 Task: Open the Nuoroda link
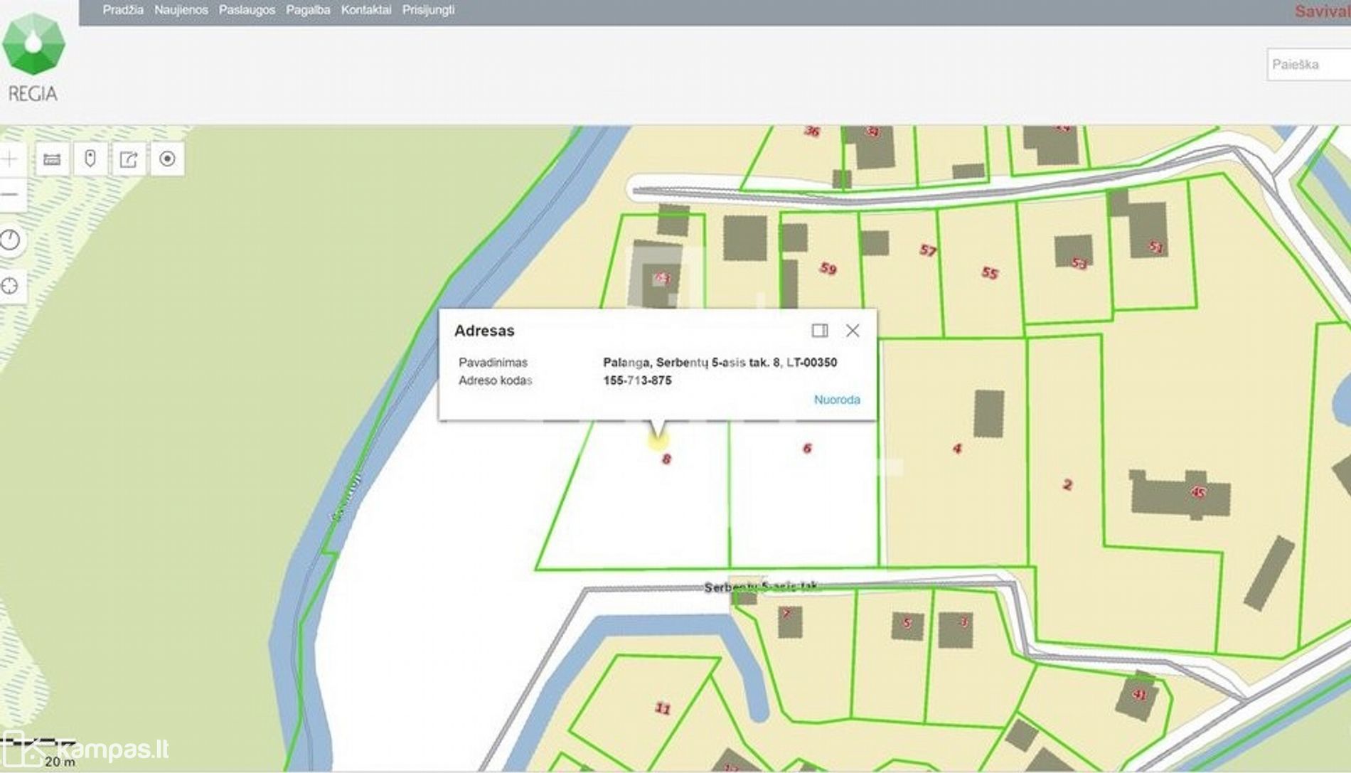(x=836, y=400)
